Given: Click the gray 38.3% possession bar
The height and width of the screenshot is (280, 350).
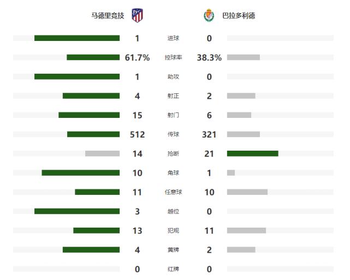Looking at the screenshot, I should (244, 57).
